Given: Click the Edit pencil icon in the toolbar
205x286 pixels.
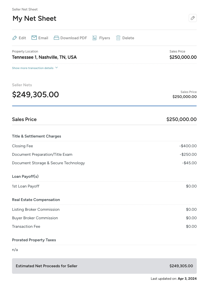Looking at the screenshot, I should (14, 38).
